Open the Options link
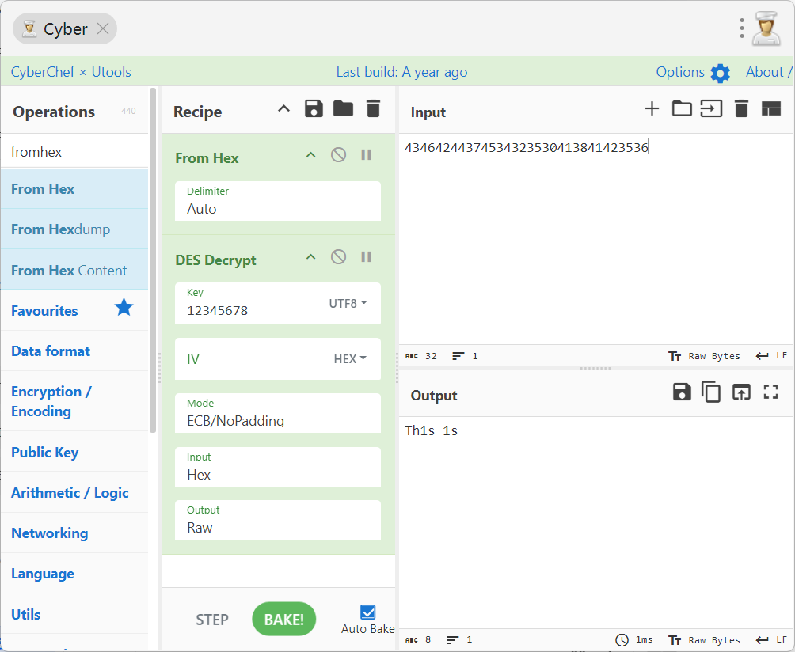 680,72
